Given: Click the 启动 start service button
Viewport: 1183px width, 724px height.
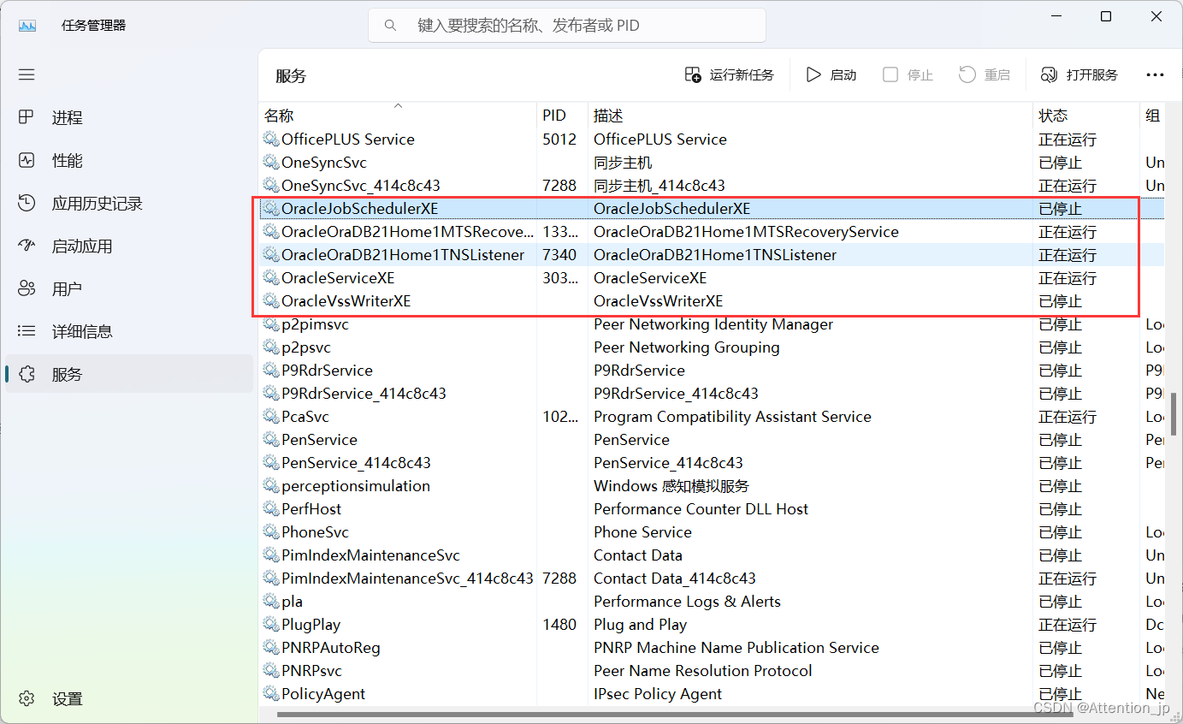Looking at the screenshot, I should coord(831,74).
